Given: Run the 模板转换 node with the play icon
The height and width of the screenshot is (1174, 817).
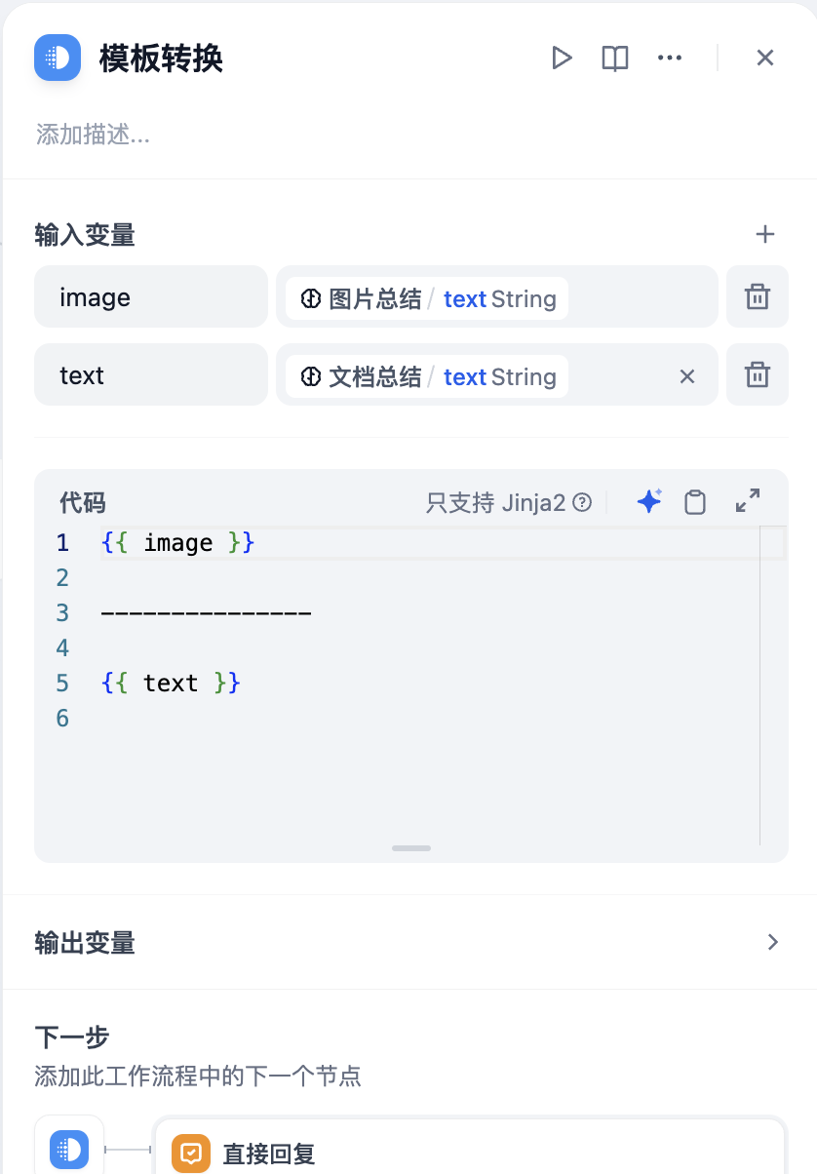Looking at the screenshot, I should coord(563,58).
